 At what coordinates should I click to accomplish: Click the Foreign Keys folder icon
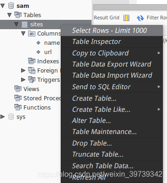pyautogui.click(x=32, y=70)
